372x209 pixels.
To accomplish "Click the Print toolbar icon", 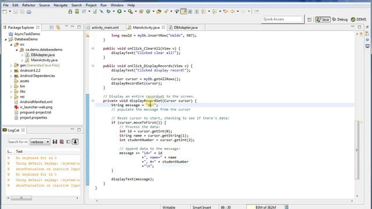I will click(29, 12).
